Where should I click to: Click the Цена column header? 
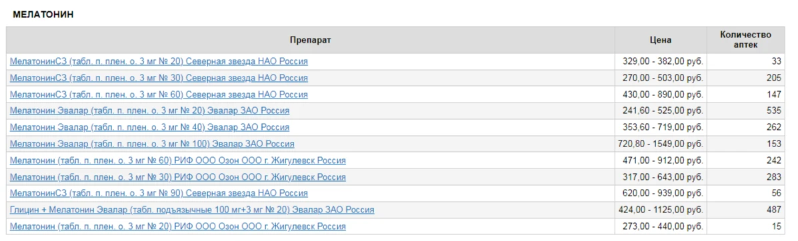661,40
